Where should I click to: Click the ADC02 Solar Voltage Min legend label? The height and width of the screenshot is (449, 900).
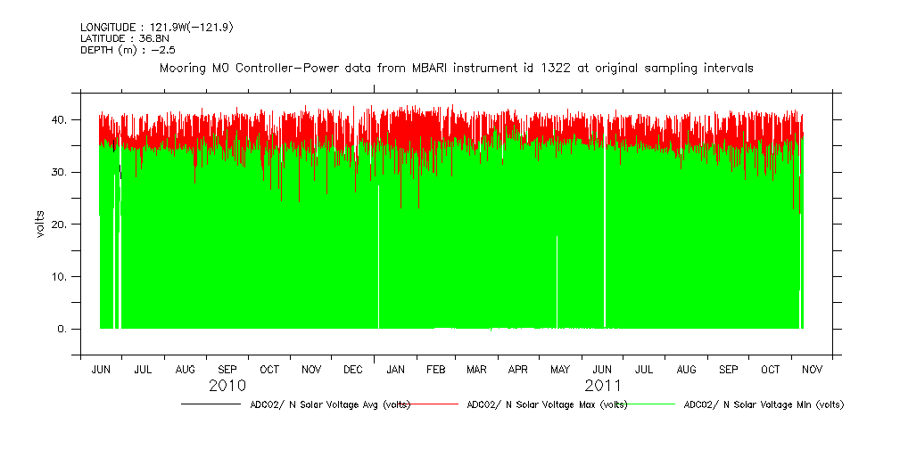click(763, 404)
